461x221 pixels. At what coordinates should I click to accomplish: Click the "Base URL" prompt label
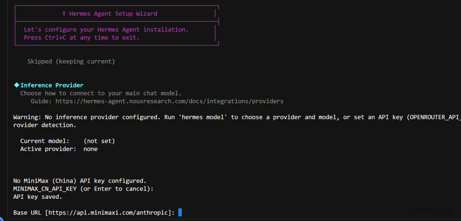(x=27, y=212)
